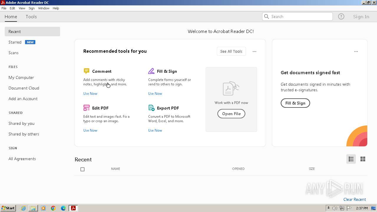Screen dimensions: 377x212
Task: Click the PDF document icon above Work with a PDF now
Action: [231, 88]
